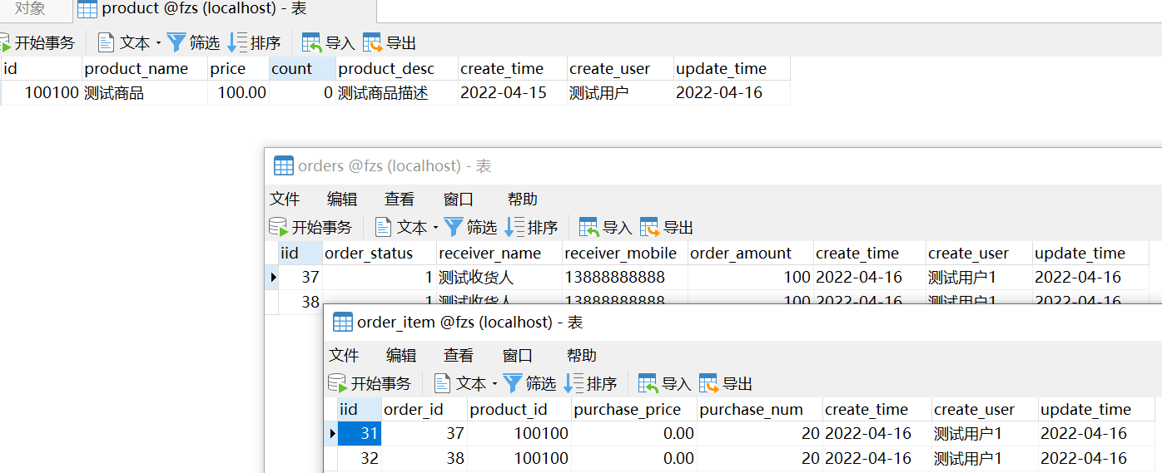This screenshot has width=1162, height=473.
Task: Open 文件 menu in orders window
Action: tap(285, 200)
